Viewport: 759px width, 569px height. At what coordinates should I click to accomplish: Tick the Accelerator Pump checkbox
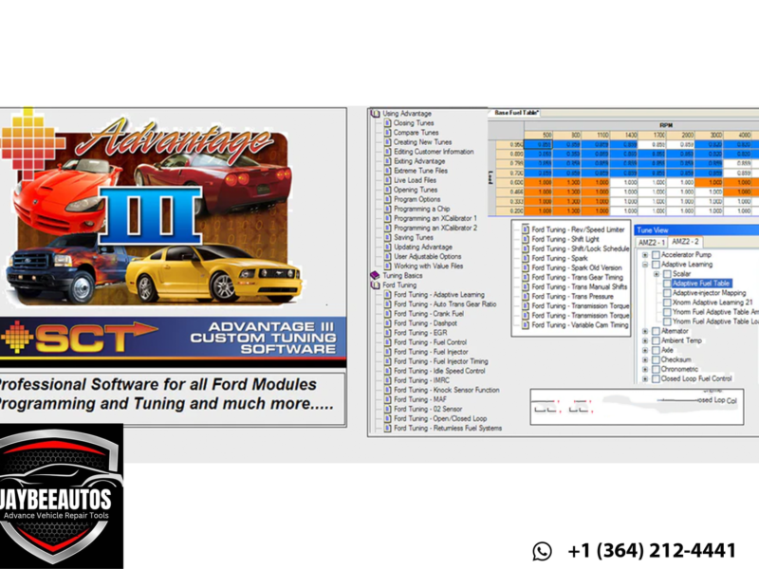[x=656, y=255]
